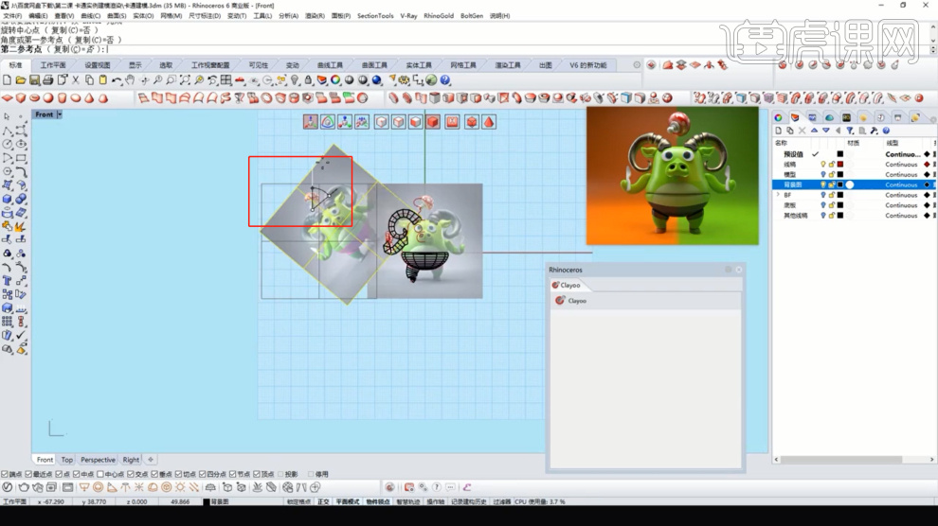The height and width of the screenshot is (526, 938).
Task: Click color swatch of 背景图 layer
Action: pos(839,184)
